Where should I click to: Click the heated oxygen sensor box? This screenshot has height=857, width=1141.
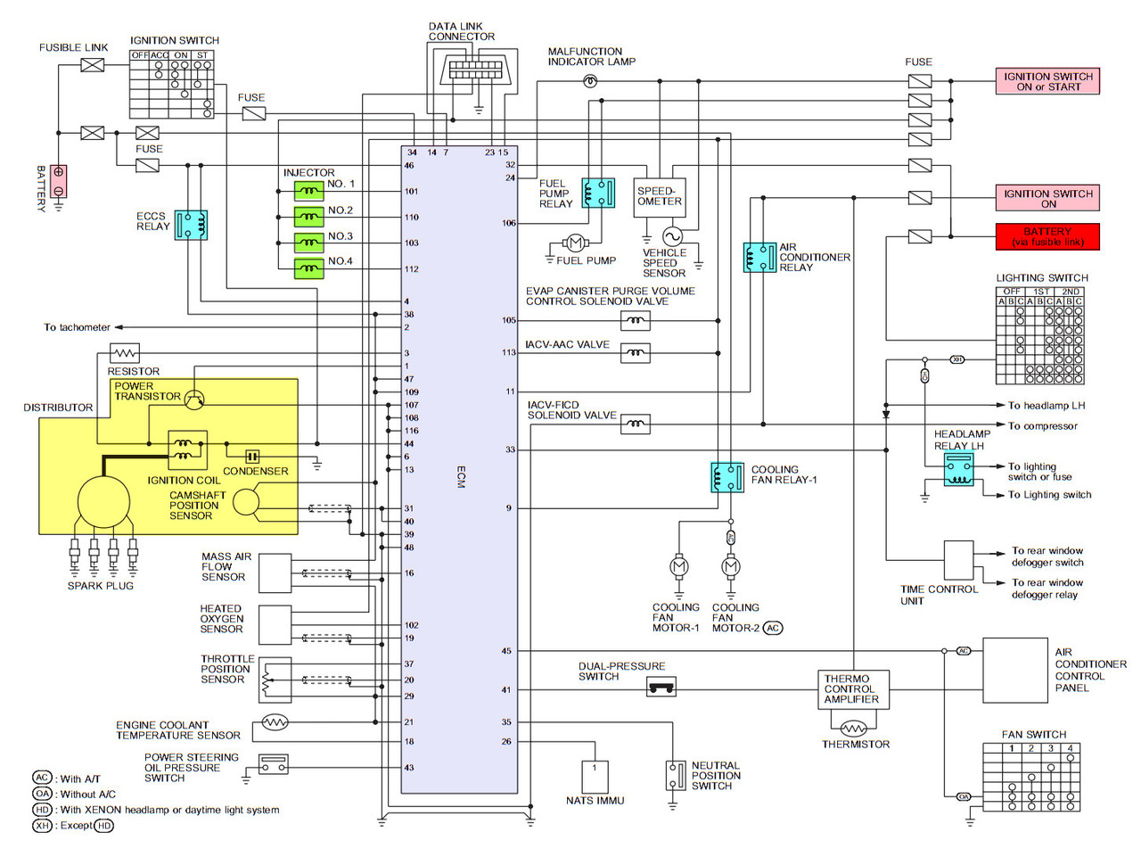[x=275, y=625]
